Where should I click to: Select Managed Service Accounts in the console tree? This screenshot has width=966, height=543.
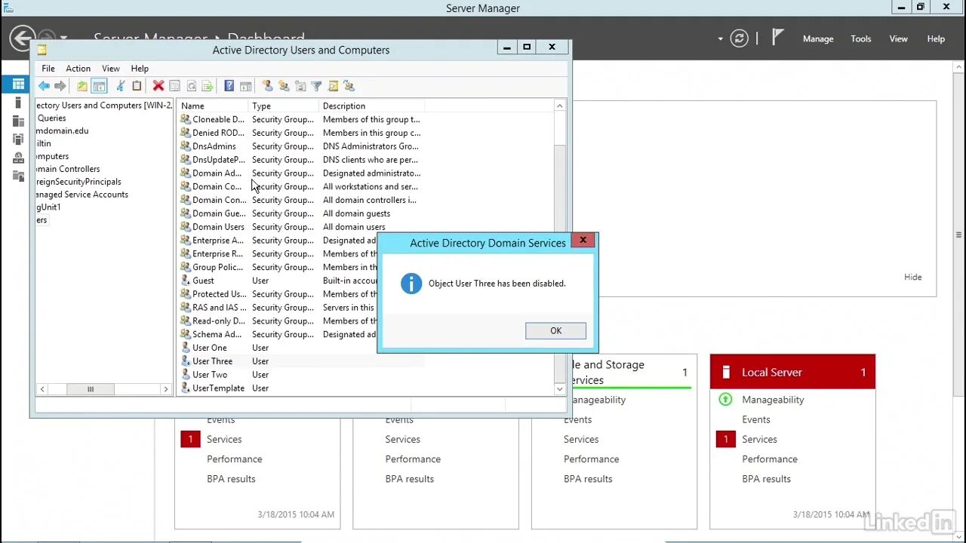coord(82,195)
